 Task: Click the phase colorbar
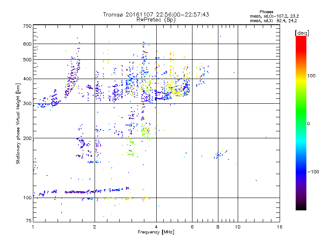tap(301, 123)
